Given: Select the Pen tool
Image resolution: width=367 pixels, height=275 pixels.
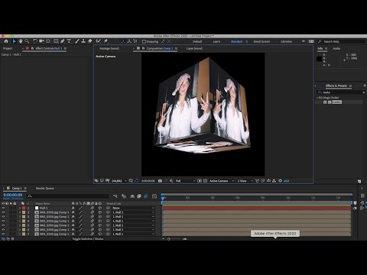Looking at the screenshot, I should point(63,41).
